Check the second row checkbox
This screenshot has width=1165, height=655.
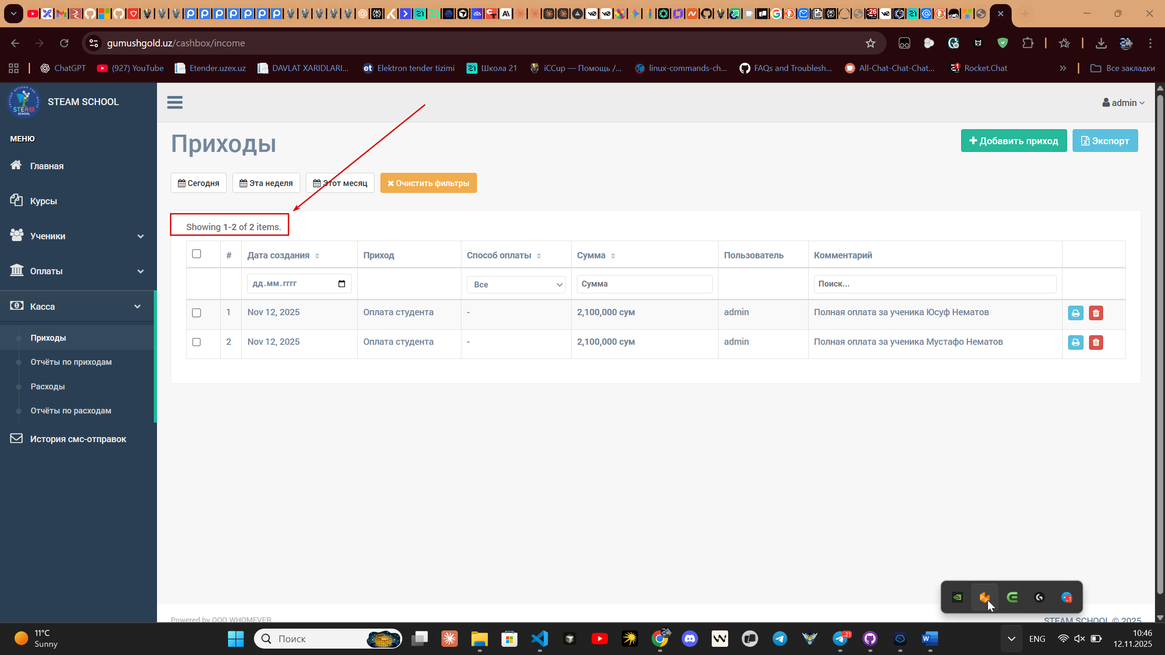click(x=197, y=342)
